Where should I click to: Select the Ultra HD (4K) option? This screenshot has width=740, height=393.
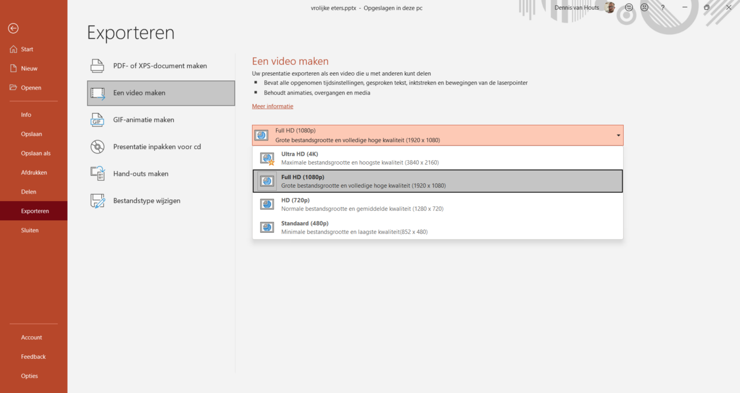click(x=405, y=158)
